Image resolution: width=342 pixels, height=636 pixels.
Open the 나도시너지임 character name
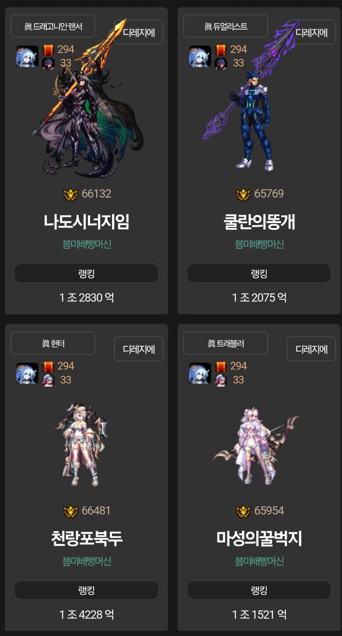87,222
